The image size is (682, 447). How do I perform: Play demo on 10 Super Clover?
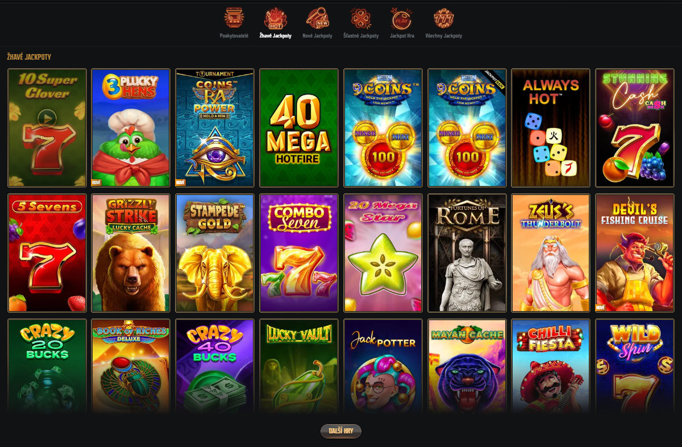[47, 120]
